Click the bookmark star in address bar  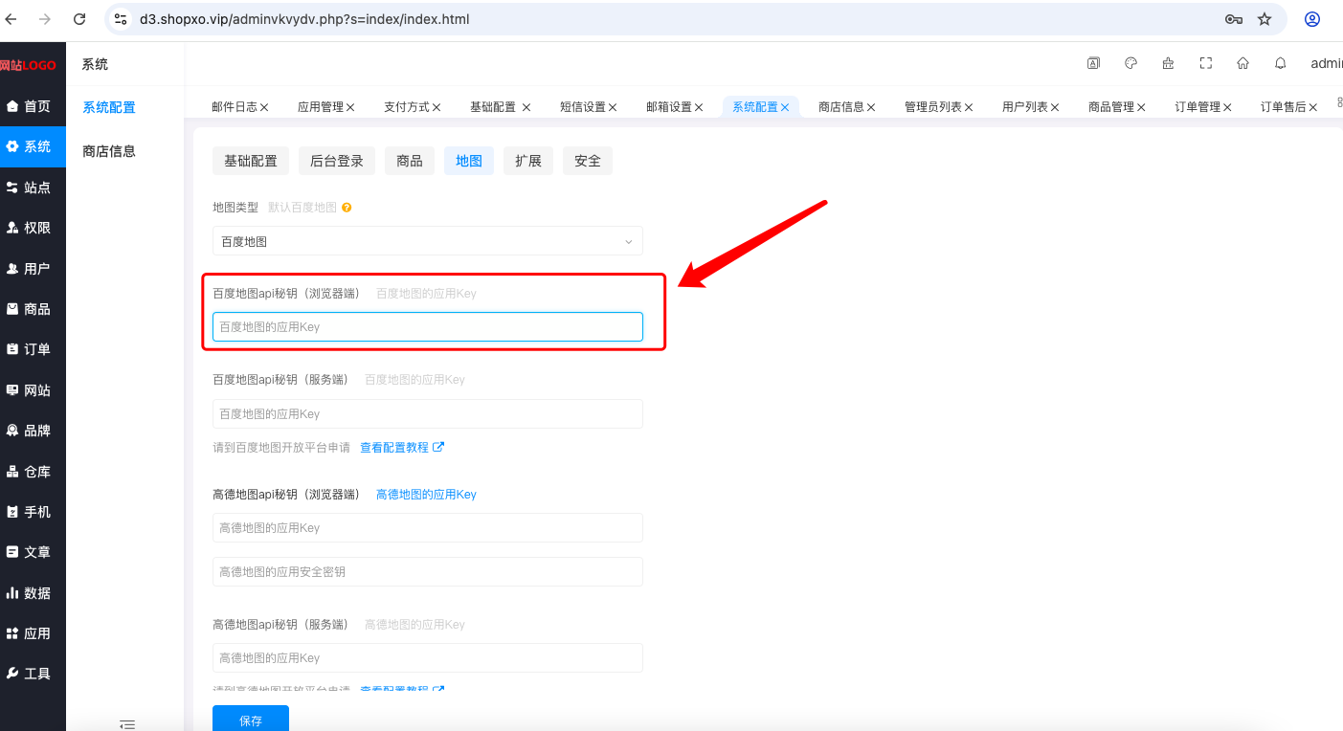pos(1264,19)
